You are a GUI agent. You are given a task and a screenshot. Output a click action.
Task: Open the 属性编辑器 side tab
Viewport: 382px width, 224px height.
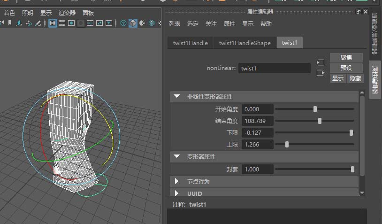375,80
